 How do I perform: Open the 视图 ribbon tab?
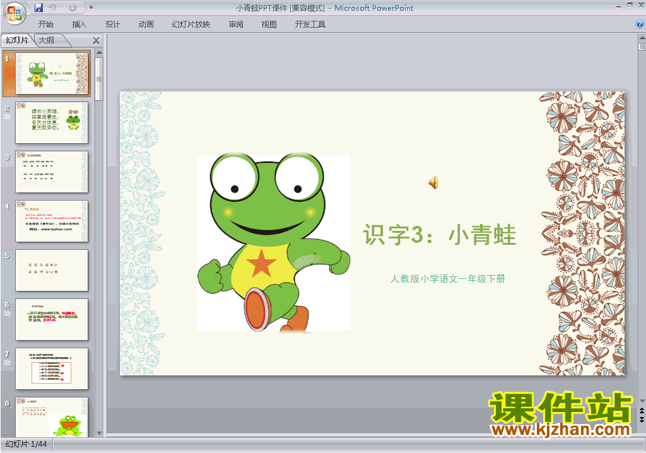coord(269,25)
